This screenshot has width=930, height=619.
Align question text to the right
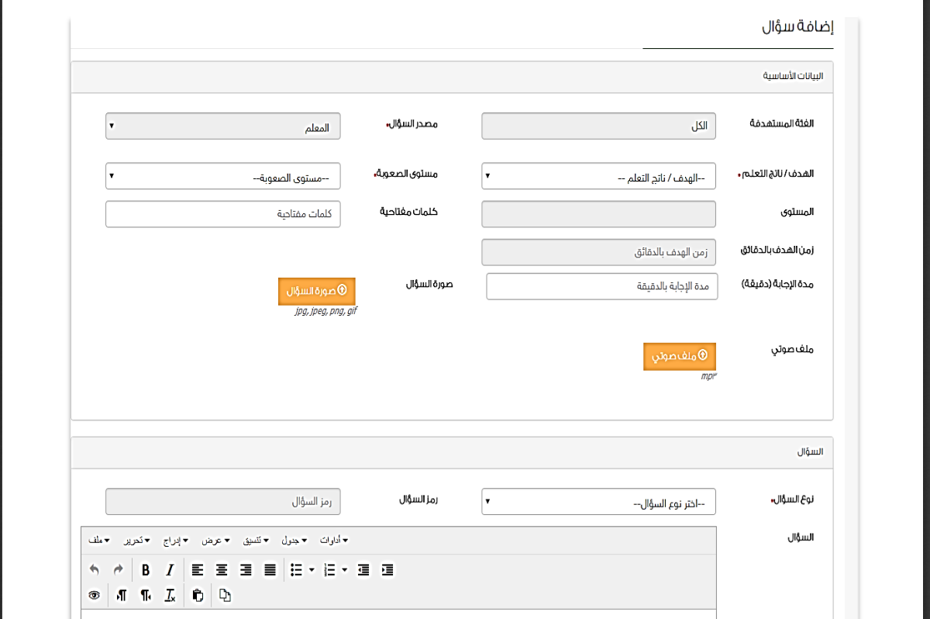(x=246, y=570)
